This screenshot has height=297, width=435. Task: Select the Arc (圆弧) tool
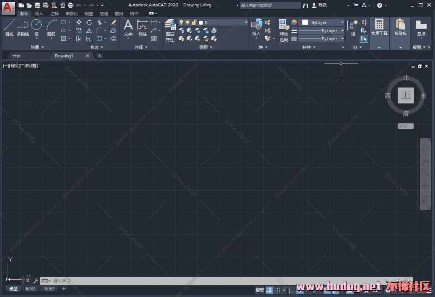[51, 27]
